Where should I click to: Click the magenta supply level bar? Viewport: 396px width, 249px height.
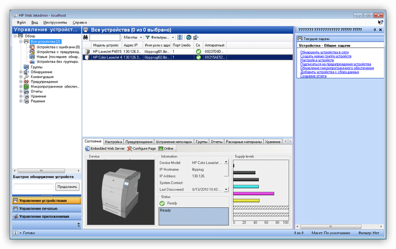[x=253, y=194]
